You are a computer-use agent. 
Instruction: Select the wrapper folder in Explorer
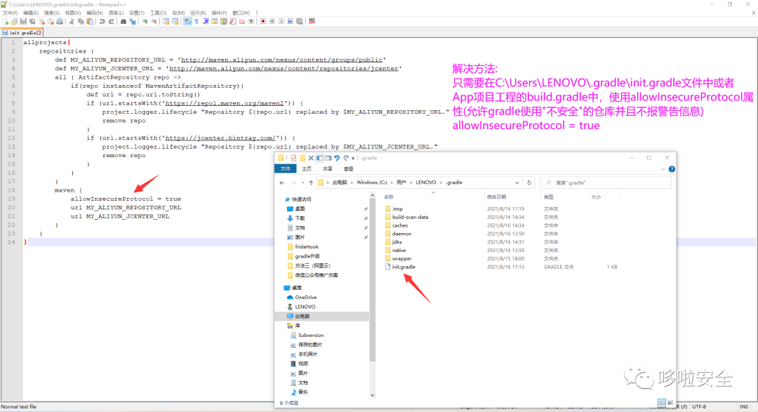(401, 259)
